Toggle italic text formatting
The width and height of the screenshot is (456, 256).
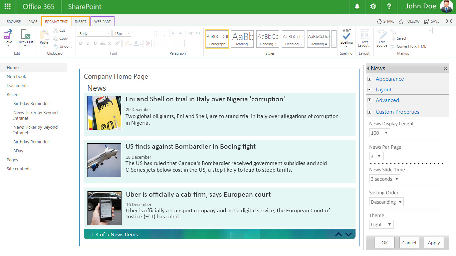(x=88, y=43)
